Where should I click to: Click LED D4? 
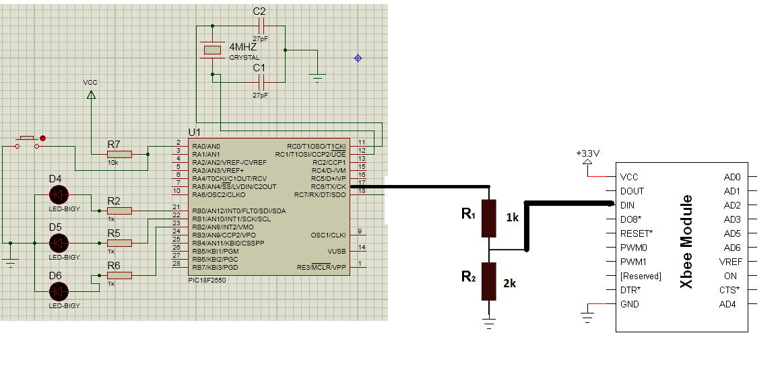click(x=59, y=194)
